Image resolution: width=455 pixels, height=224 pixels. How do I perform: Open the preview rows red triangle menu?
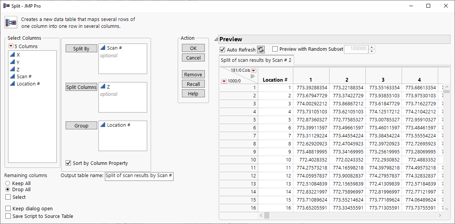point(224,81)
